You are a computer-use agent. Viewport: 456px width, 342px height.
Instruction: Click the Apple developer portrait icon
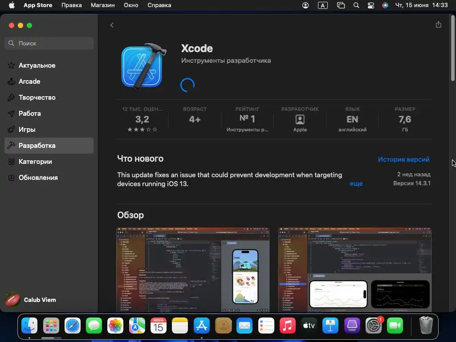tap(300, 119)
